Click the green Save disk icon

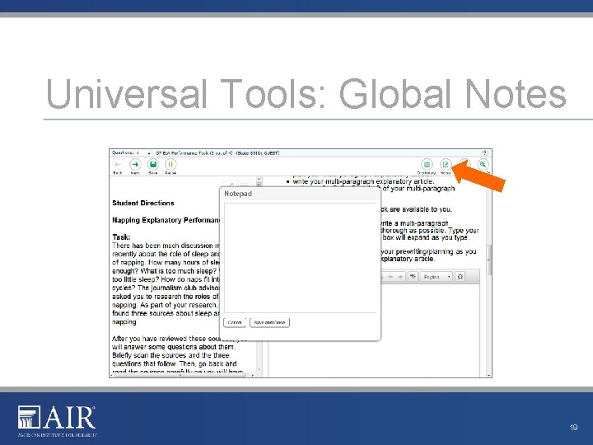[x=153, y=165]
